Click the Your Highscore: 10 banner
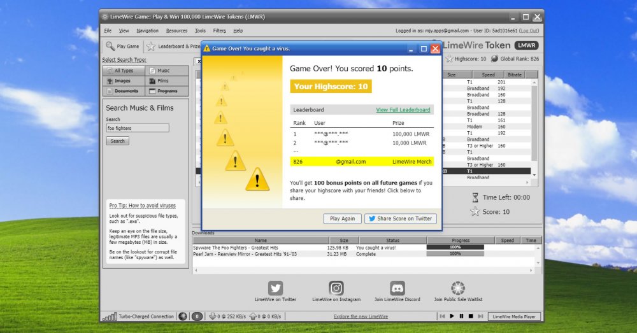 (x=331, y=87)
